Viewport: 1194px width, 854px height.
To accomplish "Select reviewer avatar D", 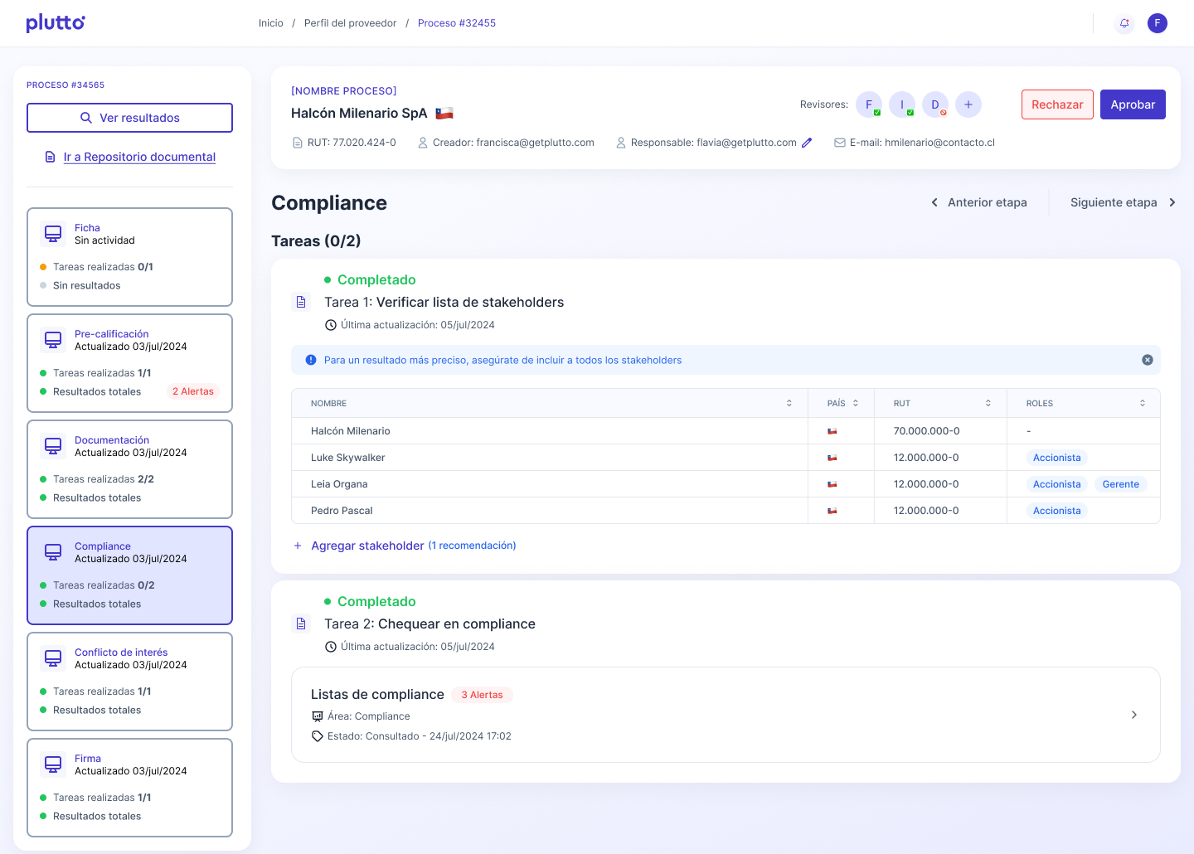I will click(934, 104).
